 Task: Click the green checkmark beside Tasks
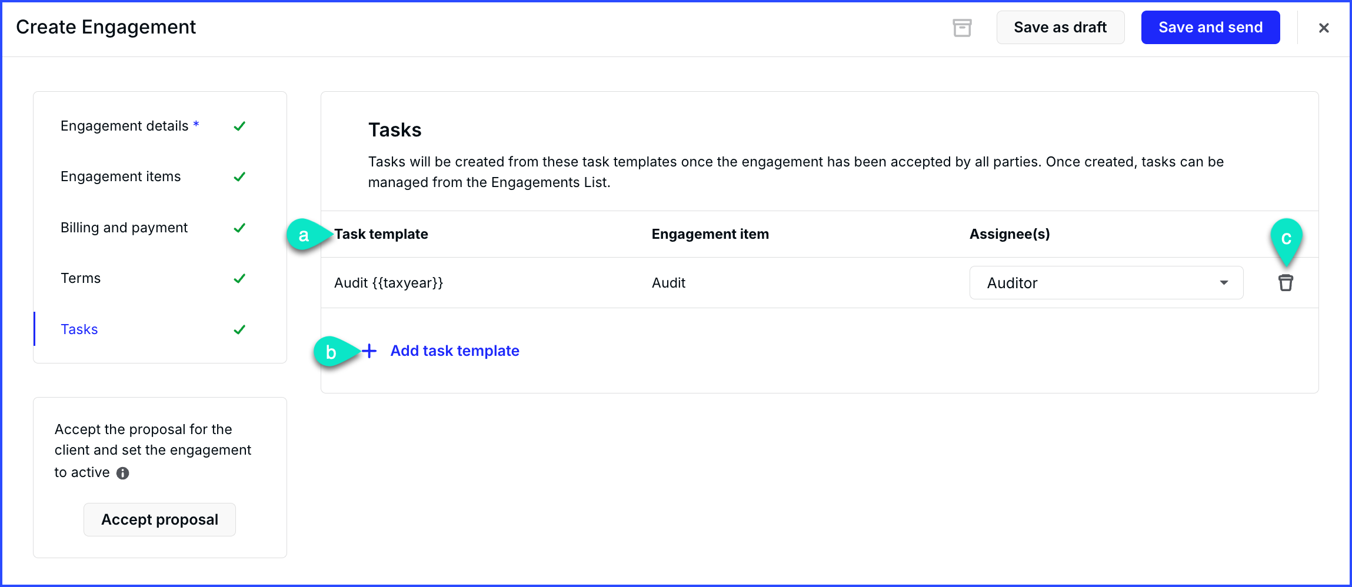[x=239, y=329]
